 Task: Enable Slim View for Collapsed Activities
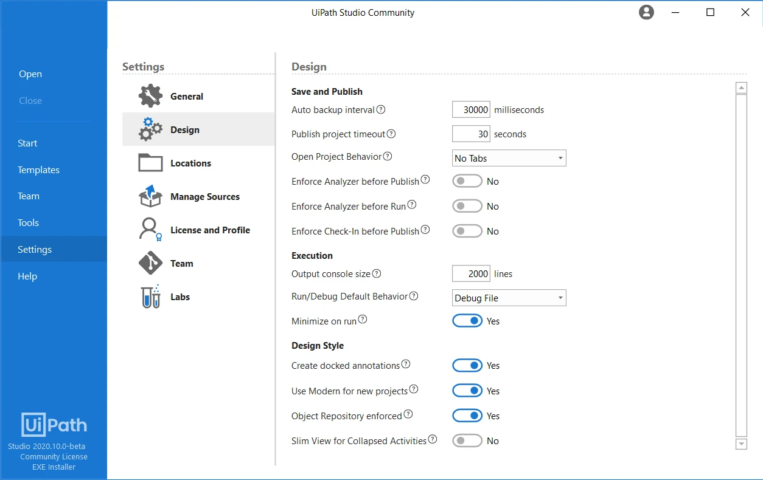tap(467, 441)
